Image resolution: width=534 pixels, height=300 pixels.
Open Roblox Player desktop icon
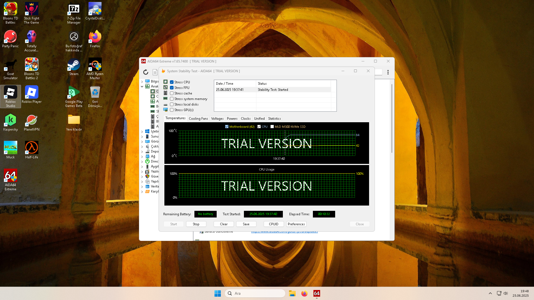[31, 94]
